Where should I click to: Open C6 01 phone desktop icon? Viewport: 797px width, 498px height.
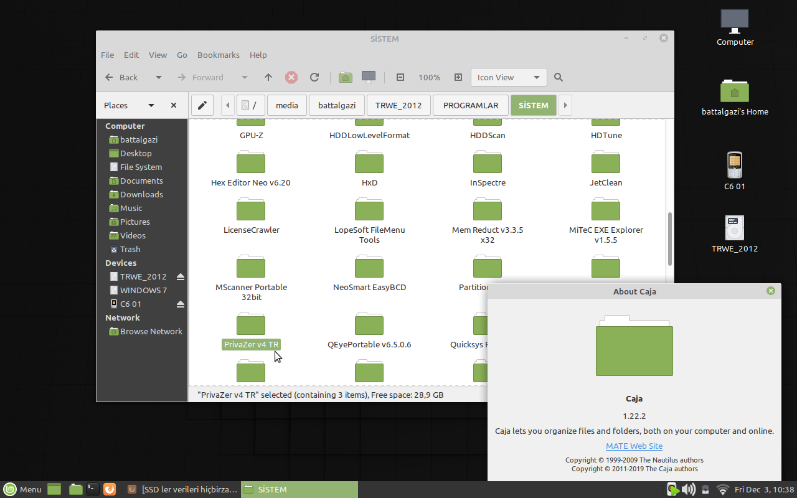coord(735,171)
